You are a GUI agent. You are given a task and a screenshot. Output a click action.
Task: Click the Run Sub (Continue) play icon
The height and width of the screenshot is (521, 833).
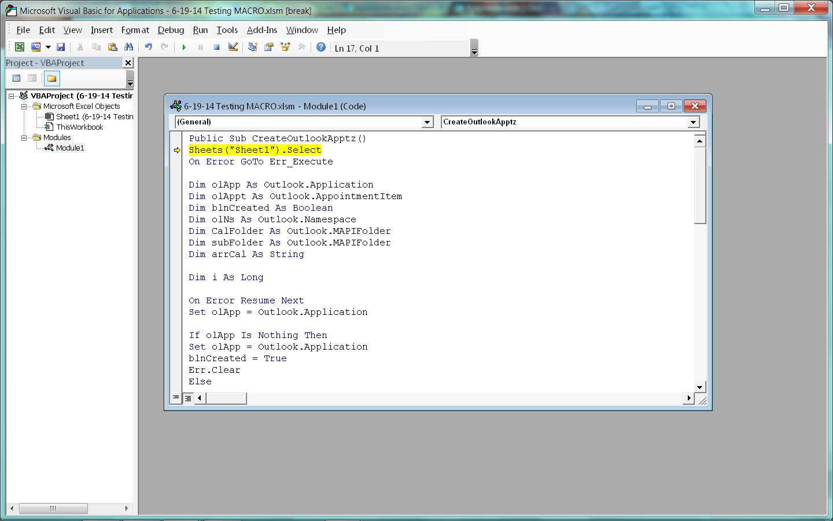(184, 47)
